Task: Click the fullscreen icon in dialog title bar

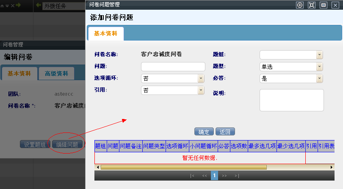Action: (x=311, y=5)
